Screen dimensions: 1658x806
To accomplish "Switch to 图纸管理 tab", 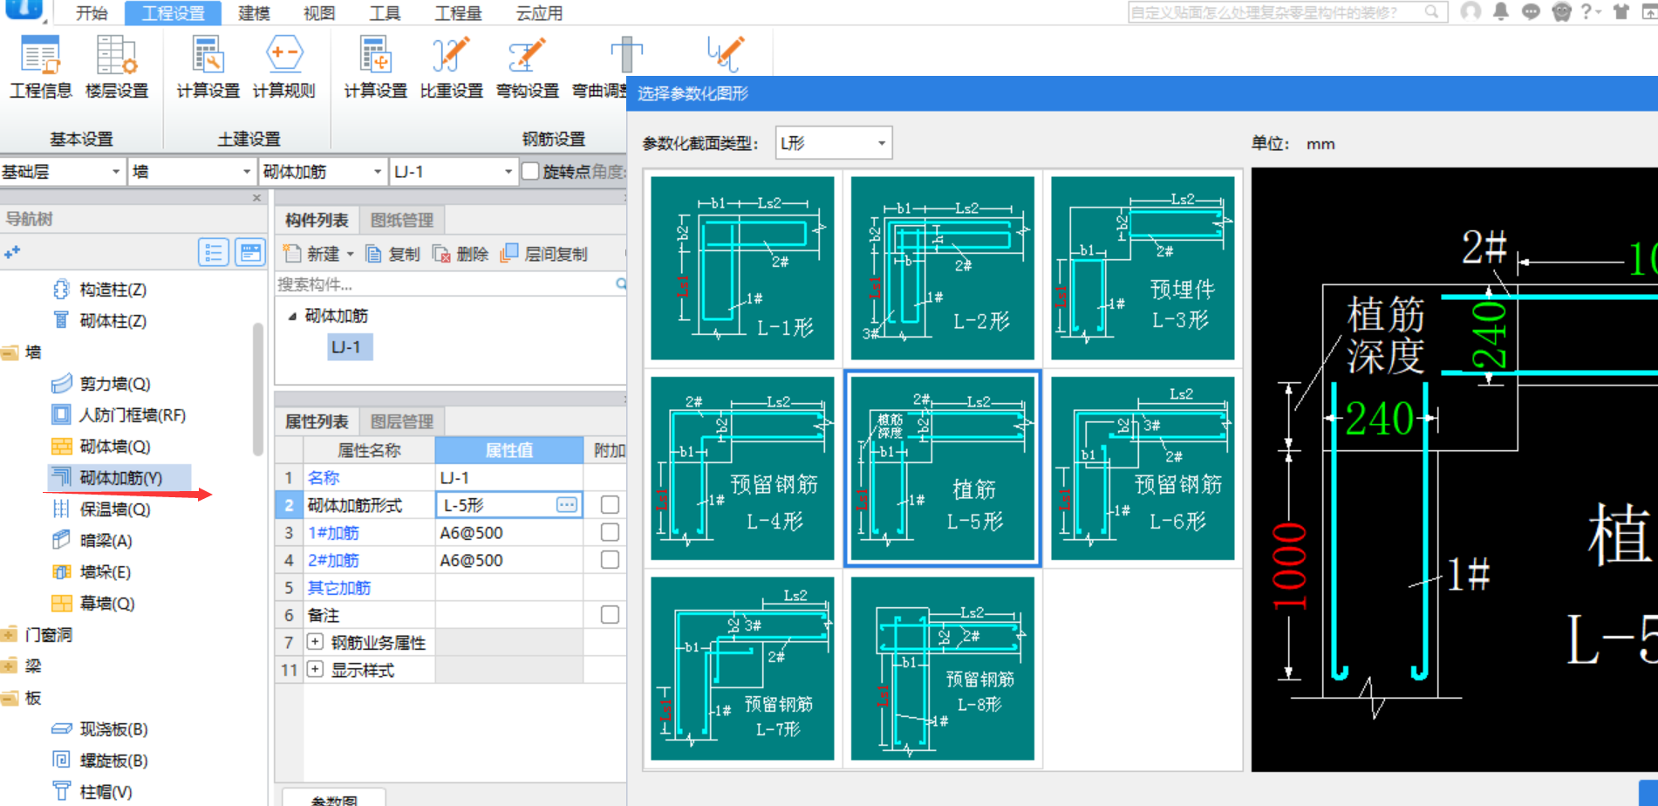I will coord(402,221).
